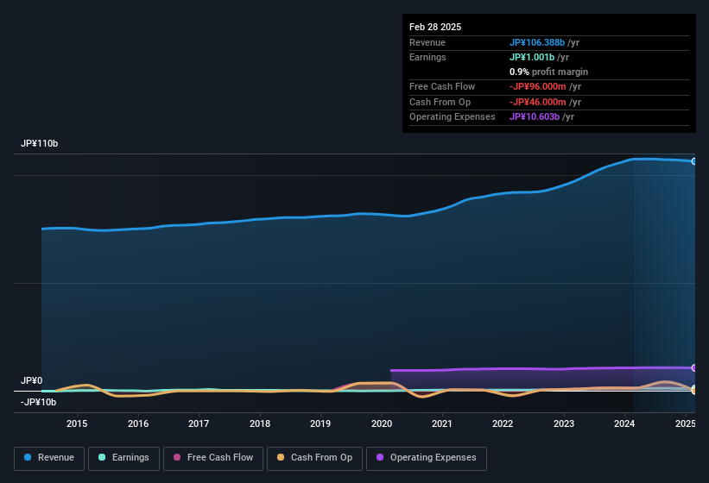Toggle the Revenue series legend button
Viewport: 709px width, 483px height.
49,458
